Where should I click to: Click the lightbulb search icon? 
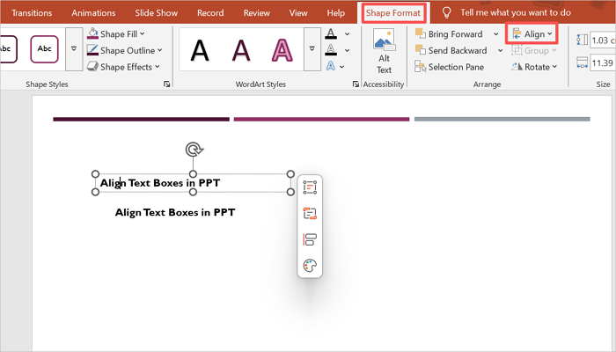point(447,12)
